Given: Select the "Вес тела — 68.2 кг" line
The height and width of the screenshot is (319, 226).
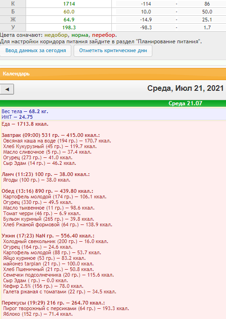Looking at the screenshot, I should pyautogui.click(x=25, y=111).
